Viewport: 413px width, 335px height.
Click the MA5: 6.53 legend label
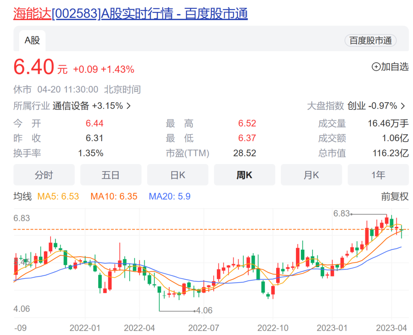coord(58,197)
